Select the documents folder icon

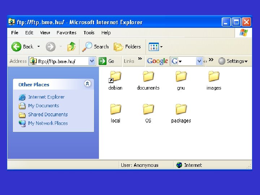148,77
